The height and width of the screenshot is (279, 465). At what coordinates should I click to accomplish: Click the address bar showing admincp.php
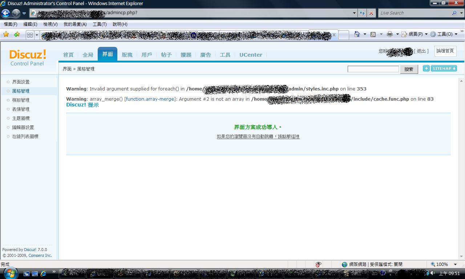point(191,13)
